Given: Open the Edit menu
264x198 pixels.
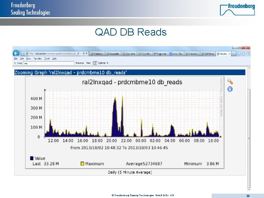Looking at the screenshot, I should (x=22, y=59).
